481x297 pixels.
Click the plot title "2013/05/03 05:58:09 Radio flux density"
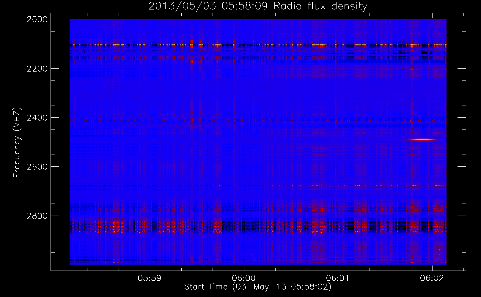tap(258, 6)
